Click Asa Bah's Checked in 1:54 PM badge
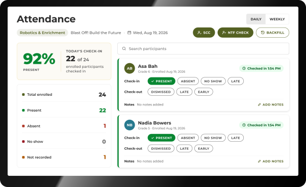 coord(261,68)
